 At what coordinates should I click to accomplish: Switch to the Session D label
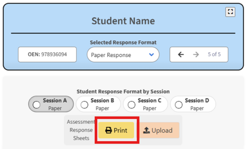point(197,100)
